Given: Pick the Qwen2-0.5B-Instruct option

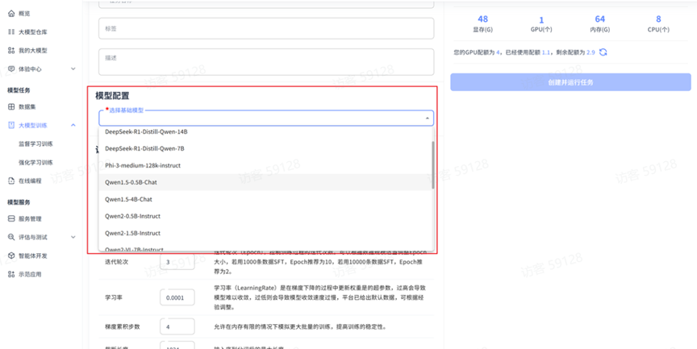Looking at the screenshot, I should [x=266, y=216].
